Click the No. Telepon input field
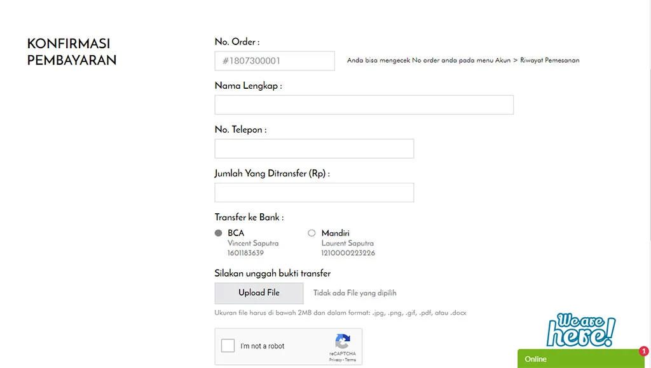651x368 pixels. (x=314, y=148)
